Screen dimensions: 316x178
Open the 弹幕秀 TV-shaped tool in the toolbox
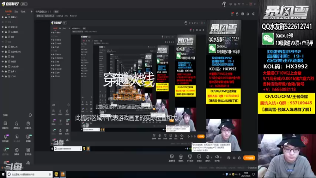pyautogui.click(x=17, y=151)
